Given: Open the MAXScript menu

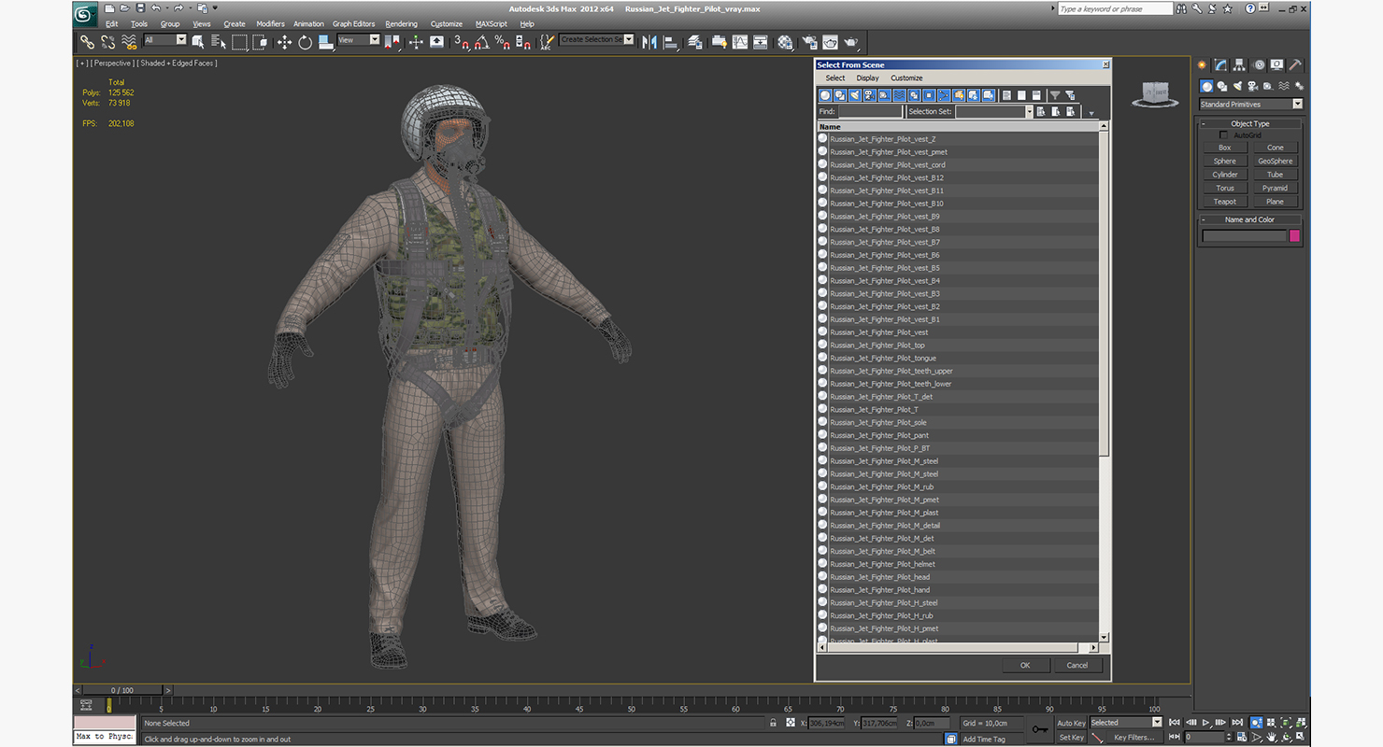Looking at the screenshot, I should point(491,23).
